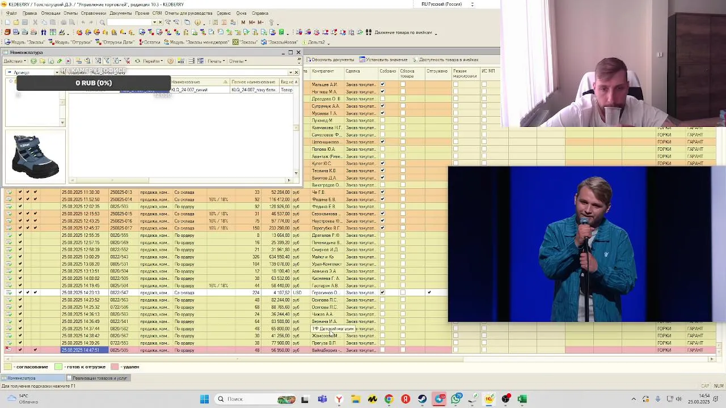Click Доступность товара в ячейках button
The height and width of the screenshot is (408, 726).
click(x=445, y=59)
